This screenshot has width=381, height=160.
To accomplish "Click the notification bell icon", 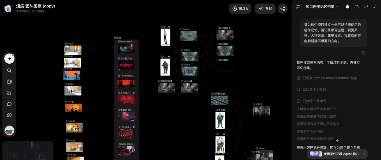I will (347, 7).
